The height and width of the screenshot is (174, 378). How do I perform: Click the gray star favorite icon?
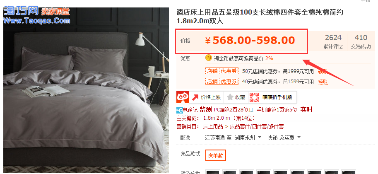(230, 97)
